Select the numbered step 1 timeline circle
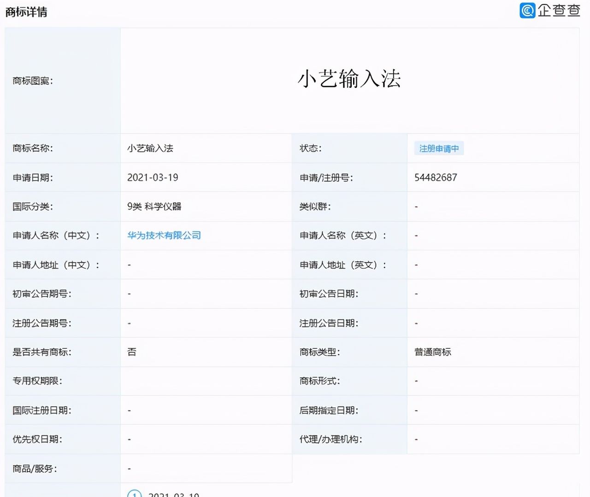The height and width of the screenshot is (497, 590). click(134, 494)
